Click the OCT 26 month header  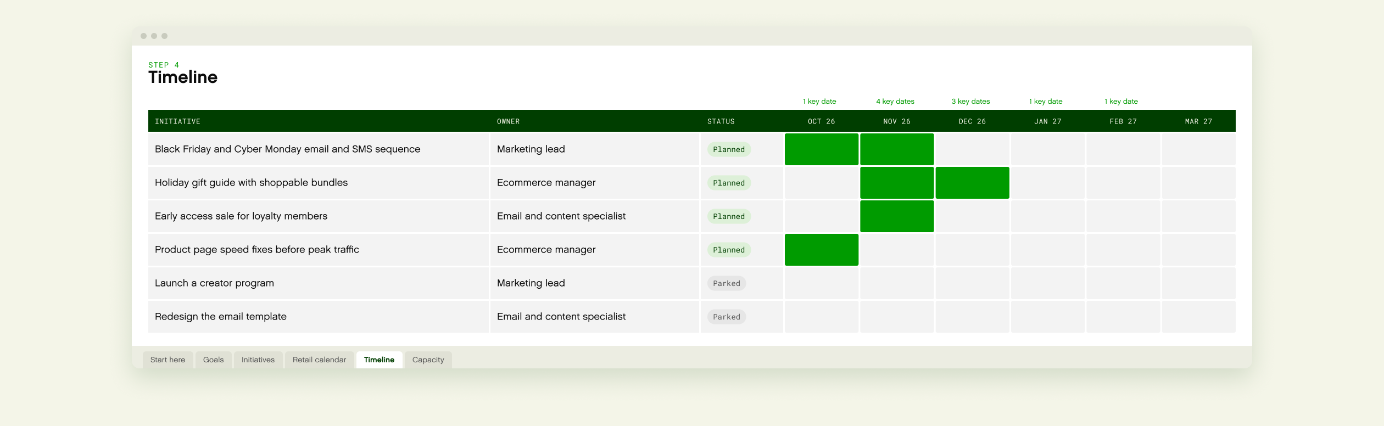click(822, 121)
